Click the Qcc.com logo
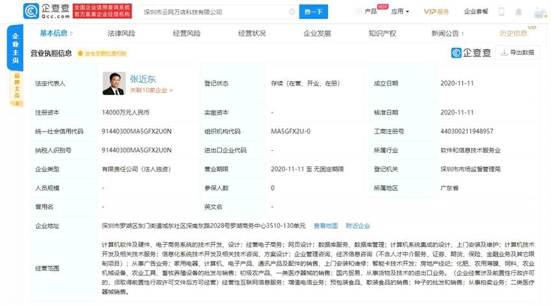551x305 pixels. point(47,11)
